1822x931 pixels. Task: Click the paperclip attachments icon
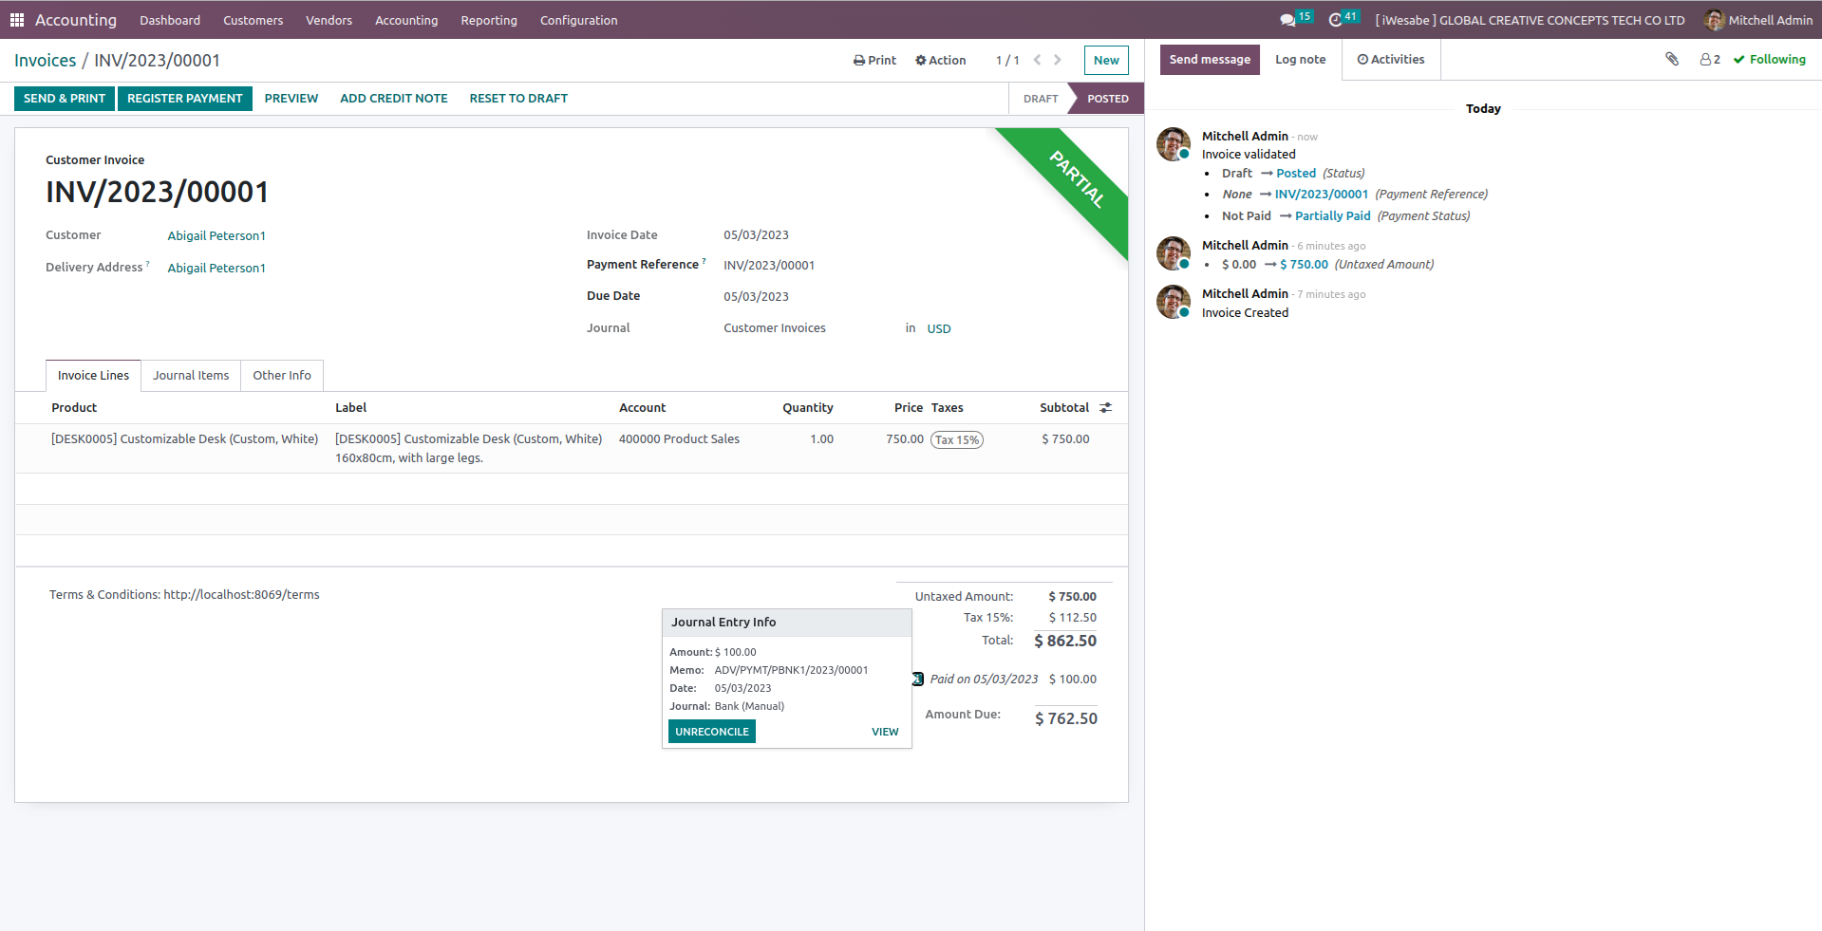click(x=1672, y=59)
